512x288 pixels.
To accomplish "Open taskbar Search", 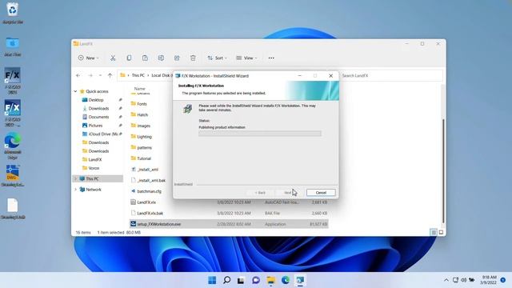I will tap(226, 280).
